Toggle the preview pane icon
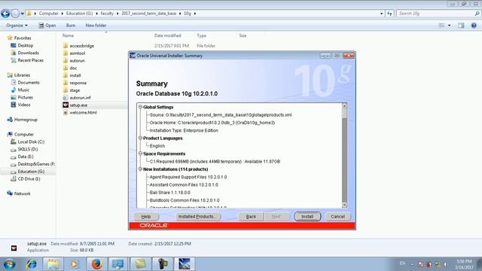The height and width of the screenshot is (271, 482). click(461, 26)
